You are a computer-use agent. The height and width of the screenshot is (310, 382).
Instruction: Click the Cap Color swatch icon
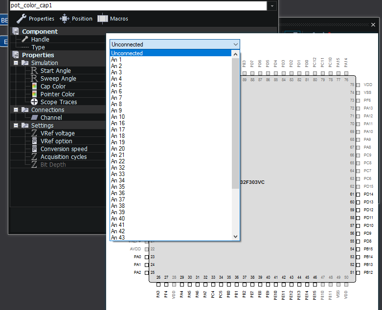coord(34,87)
